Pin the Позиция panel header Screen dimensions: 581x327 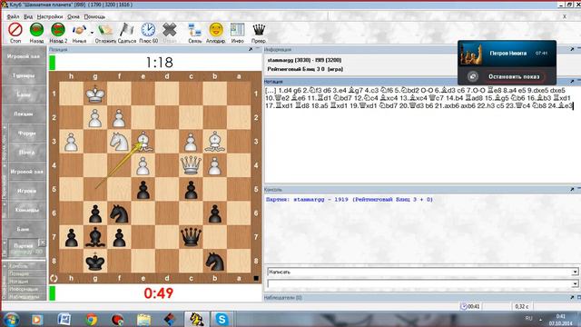click(x=251, y=49)
